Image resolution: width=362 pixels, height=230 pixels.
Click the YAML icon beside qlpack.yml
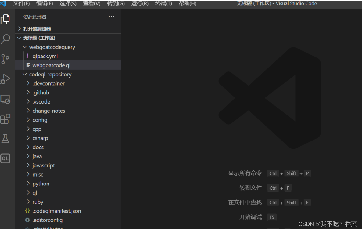click(27, 56)
